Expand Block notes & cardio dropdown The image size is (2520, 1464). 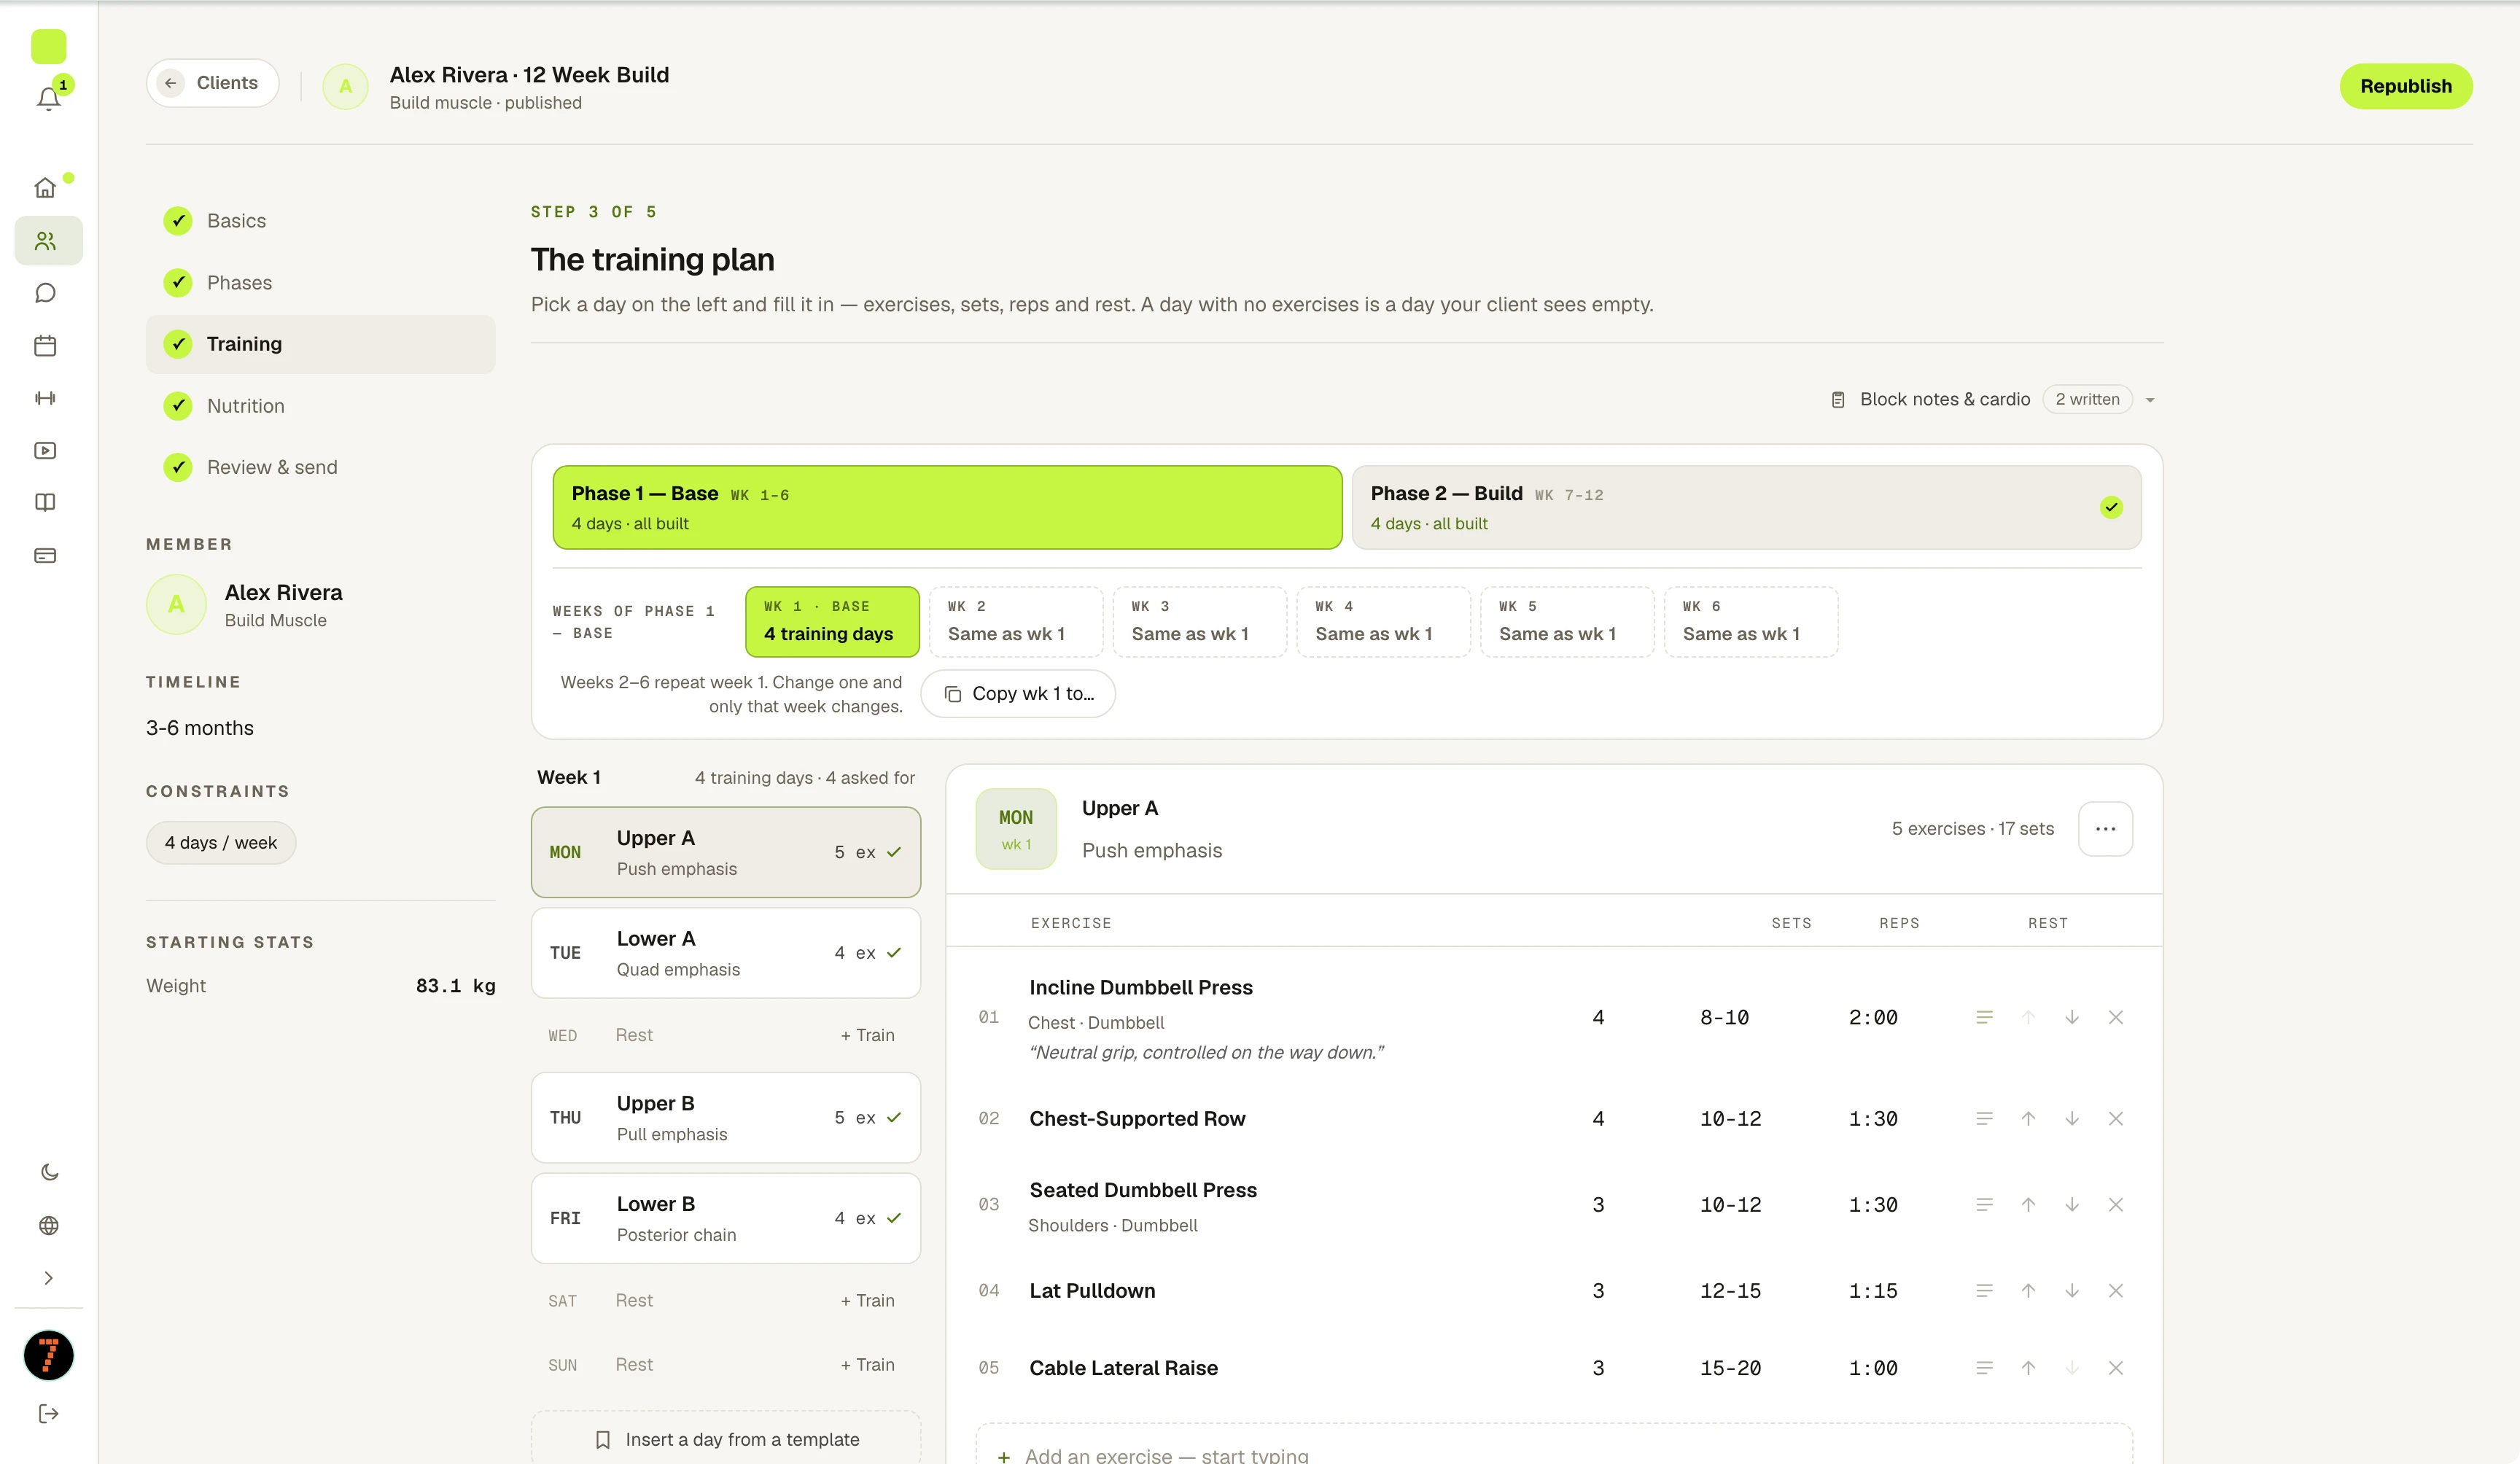(1992, 399)
